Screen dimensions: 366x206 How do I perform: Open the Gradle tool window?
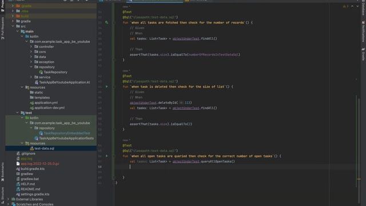pyautogui.click(x=363, y=54)
